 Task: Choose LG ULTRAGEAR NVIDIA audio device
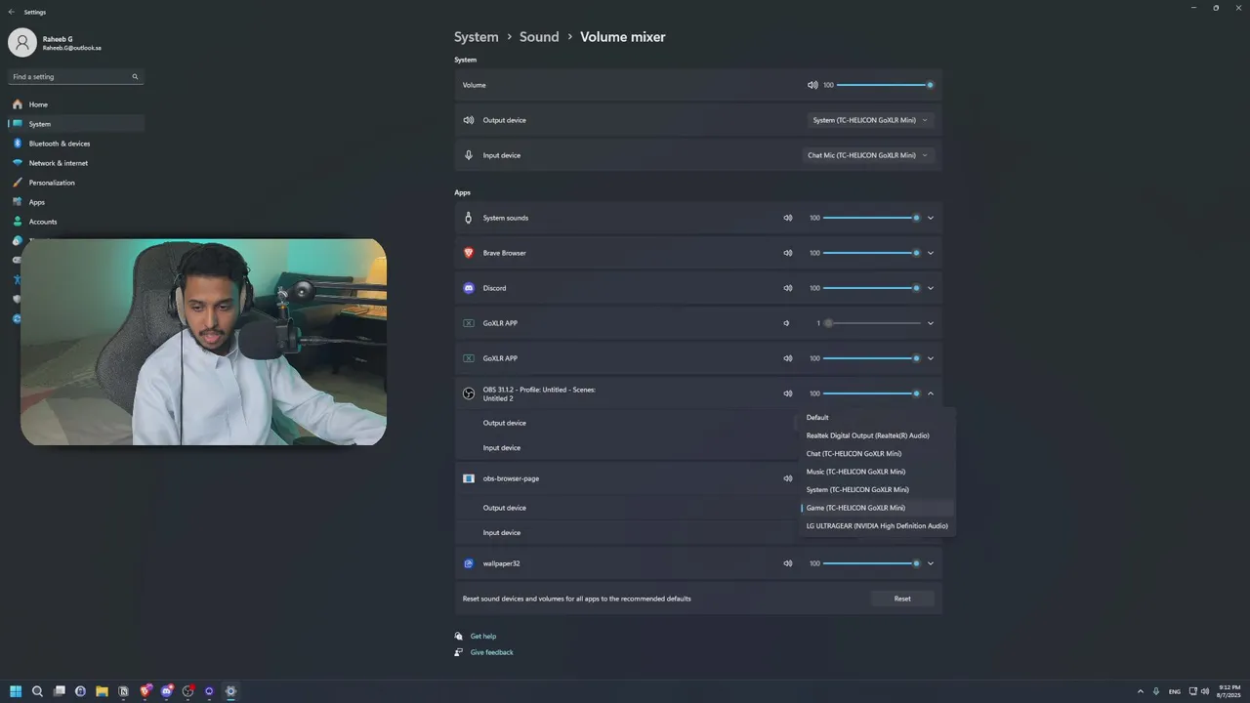click(x=876, y=526)
